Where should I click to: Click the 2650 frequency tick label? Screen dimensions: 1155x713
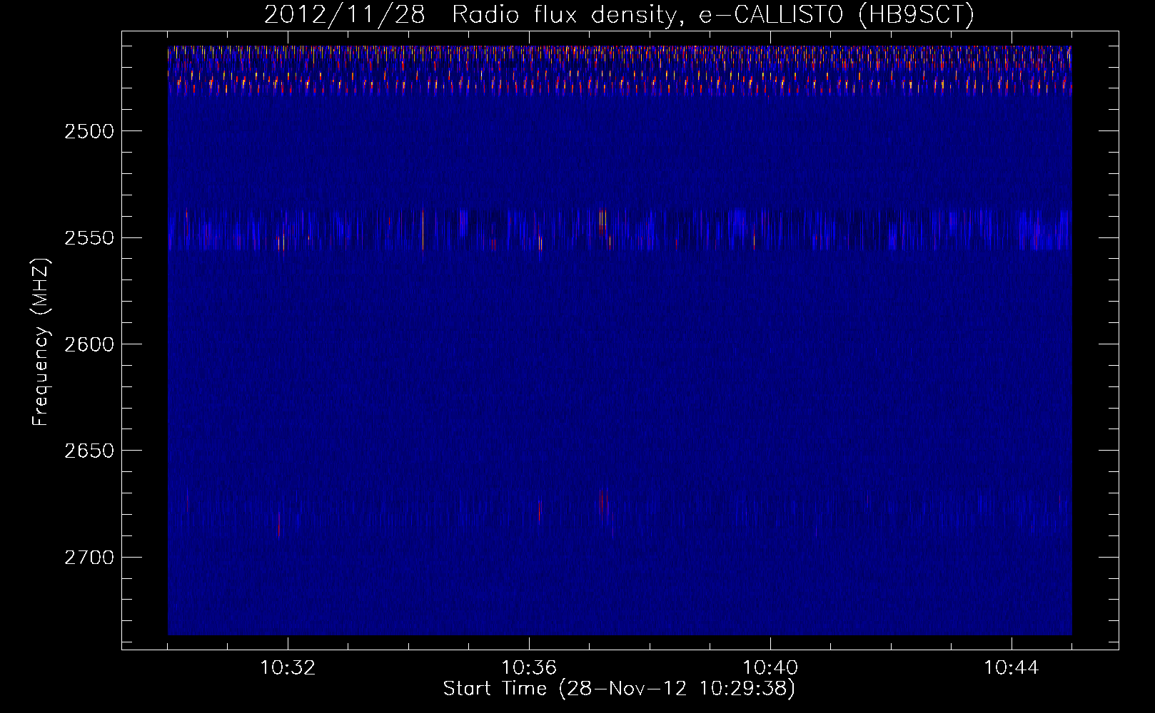coord(89,451)
